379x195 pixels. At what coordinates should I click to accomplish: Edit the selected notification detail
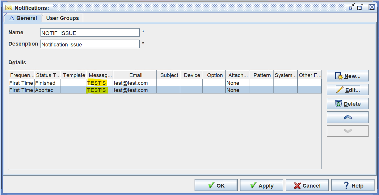pyautogui.click(x=347, y=90)
